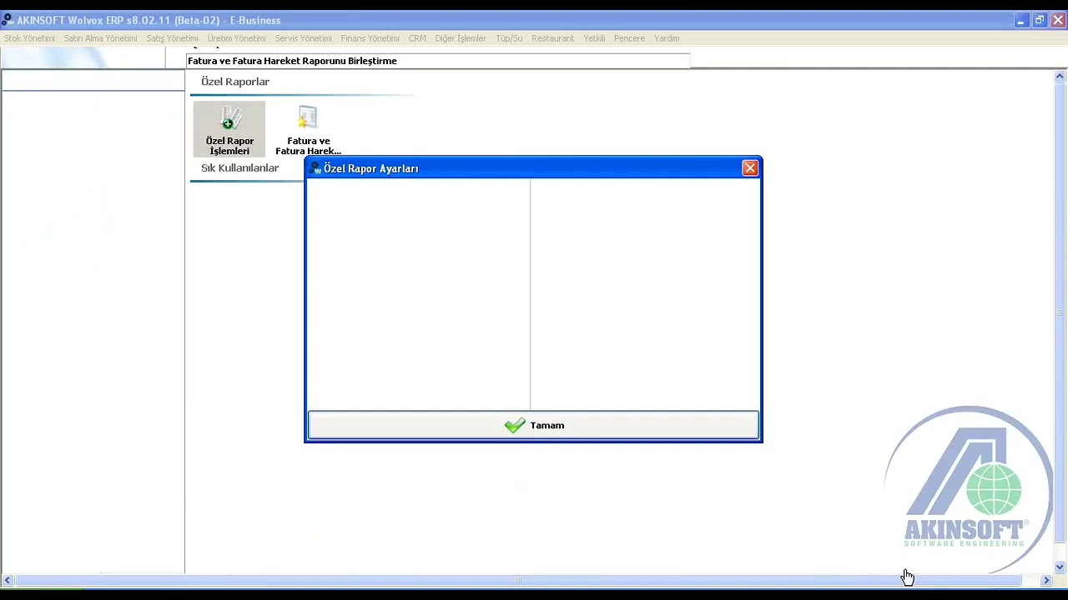
Task: Open the Yetkili menu
Action: (x=594, y=38)
